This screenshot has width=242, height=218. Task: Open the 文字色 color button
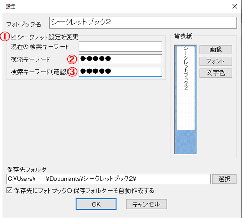[216, 73]
